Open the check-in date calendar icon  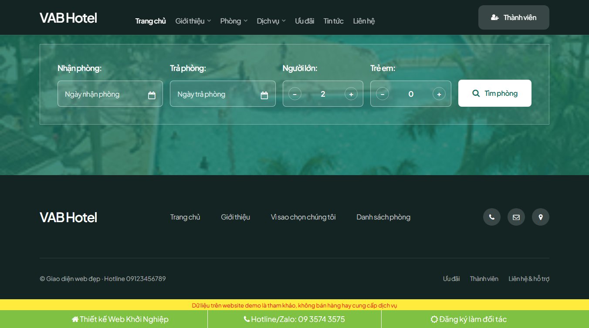click(152, 95)
